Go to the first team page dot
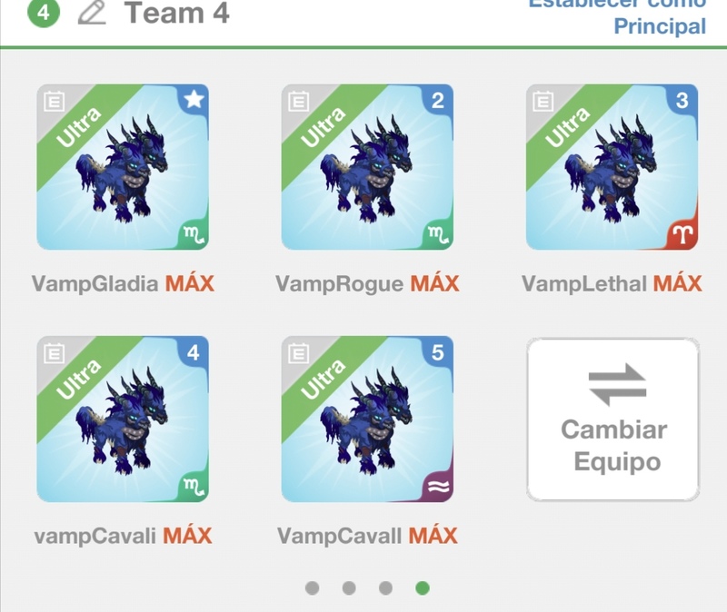 tap(312, 587)
